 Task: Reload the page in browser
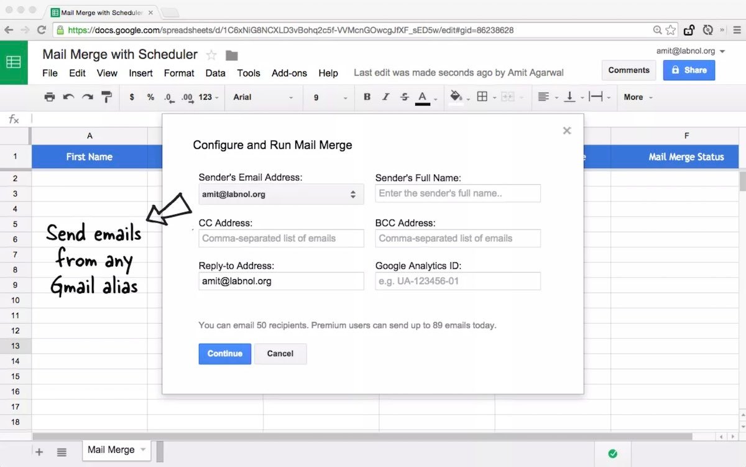point(42,30)
